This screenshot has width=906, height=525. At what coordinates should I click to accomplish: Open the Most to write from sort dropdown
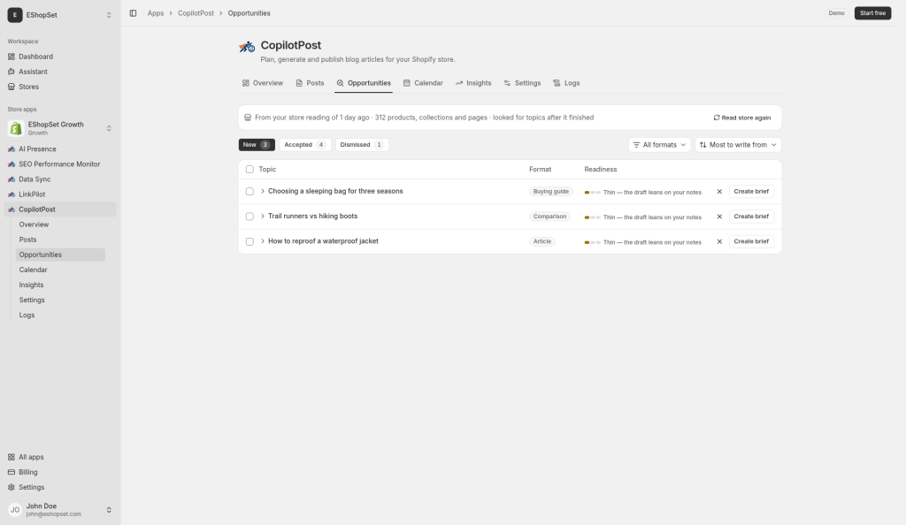(x=738, y=145)
